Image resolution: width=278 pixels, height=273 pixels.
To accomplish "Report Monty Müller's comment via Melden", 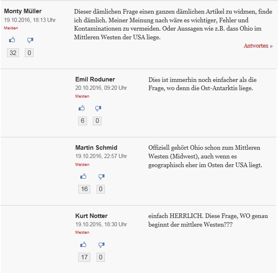I will 11,28.
